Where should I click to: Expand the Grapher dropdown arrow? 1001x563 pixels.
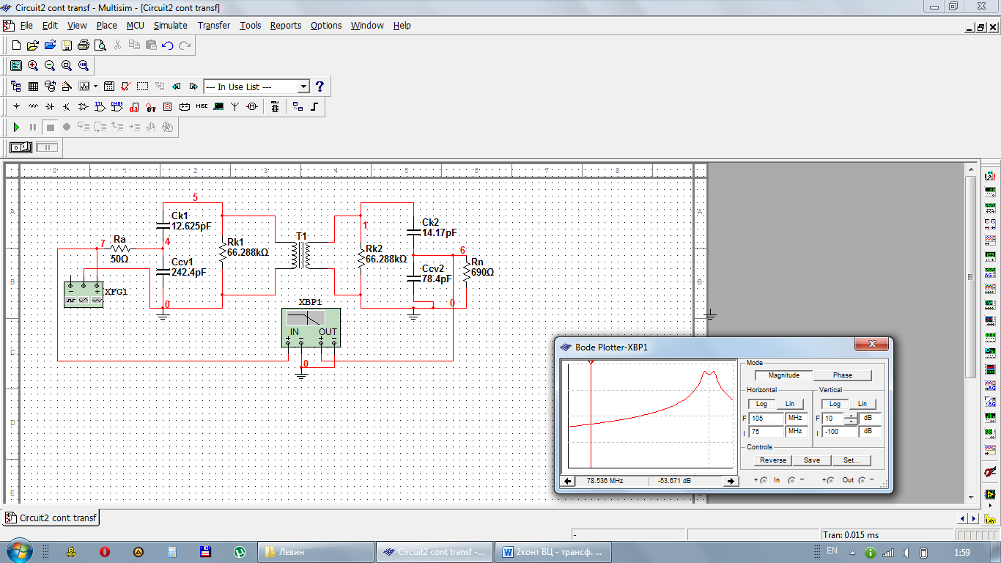coord(95,87)
